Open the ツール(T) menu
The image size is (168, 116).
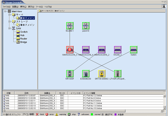click(39, 7)
